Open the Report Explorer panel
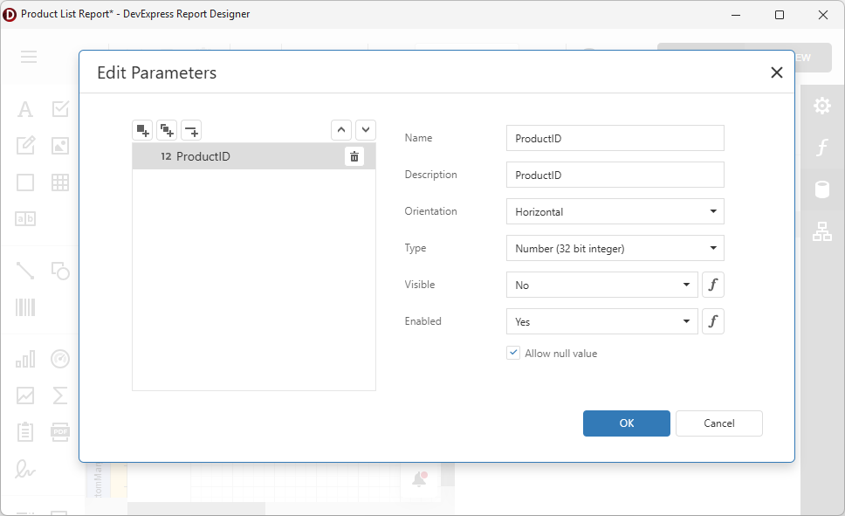The height and width of the screenshot is (516, 845). (821, 231)
